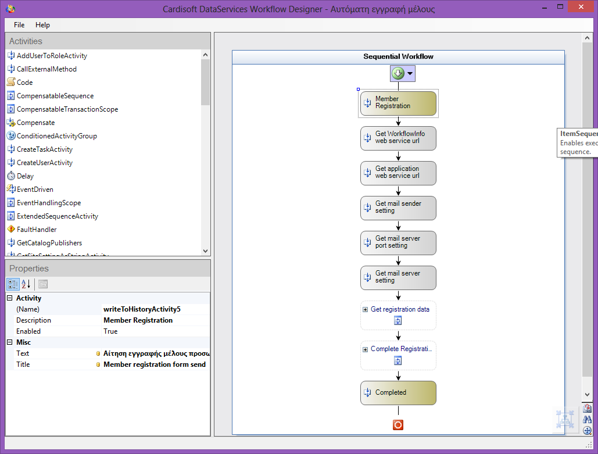
Task: Select the Get mail server setting activity
Action: [398, 278]
